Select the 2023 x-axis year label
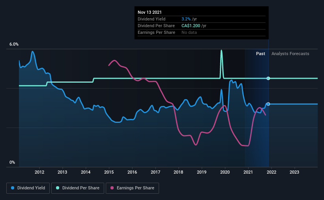The image size is (324, 200). click(294, 172)
